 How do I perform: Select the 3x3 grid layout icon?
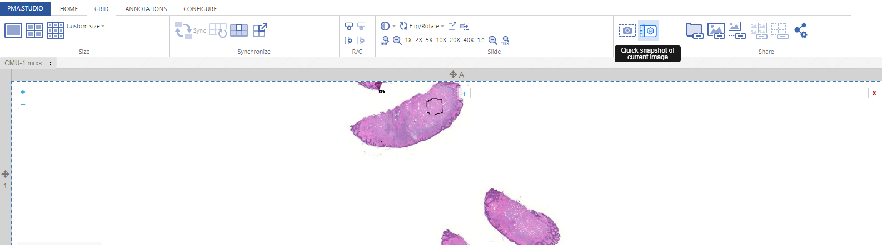point(56,30)
